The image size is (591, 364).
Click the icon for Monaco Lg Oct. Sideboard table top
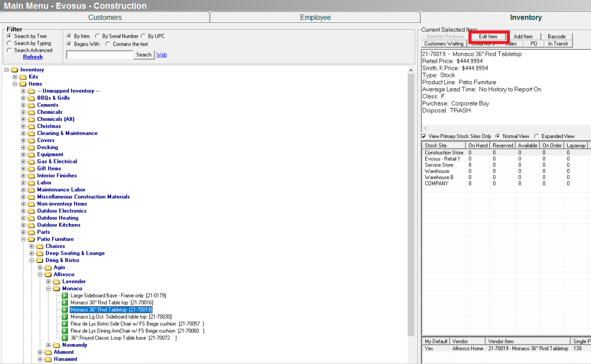65,317
